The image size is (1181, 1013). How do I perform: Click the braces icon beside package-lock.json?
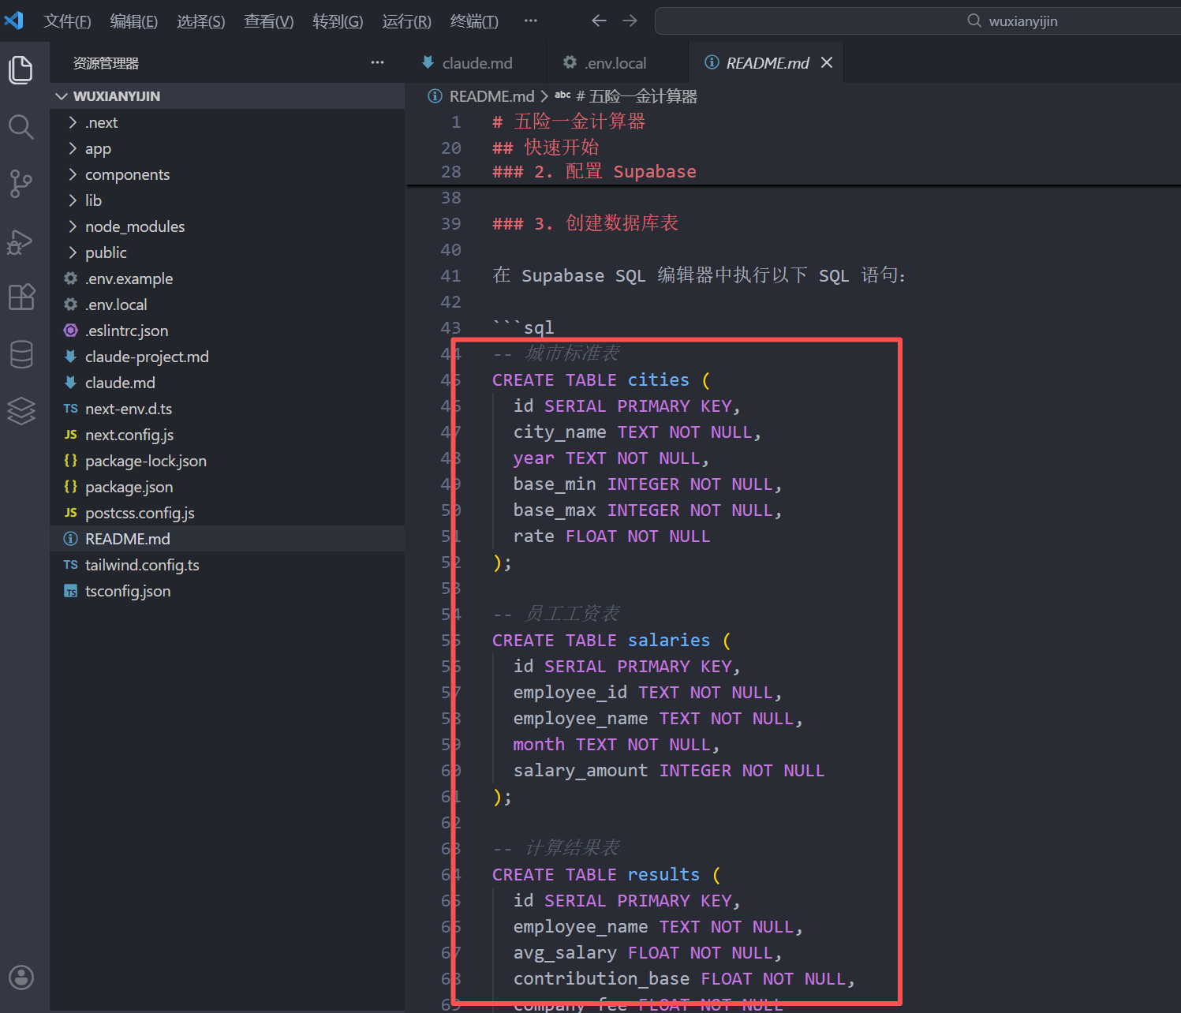tap(71, 461)
